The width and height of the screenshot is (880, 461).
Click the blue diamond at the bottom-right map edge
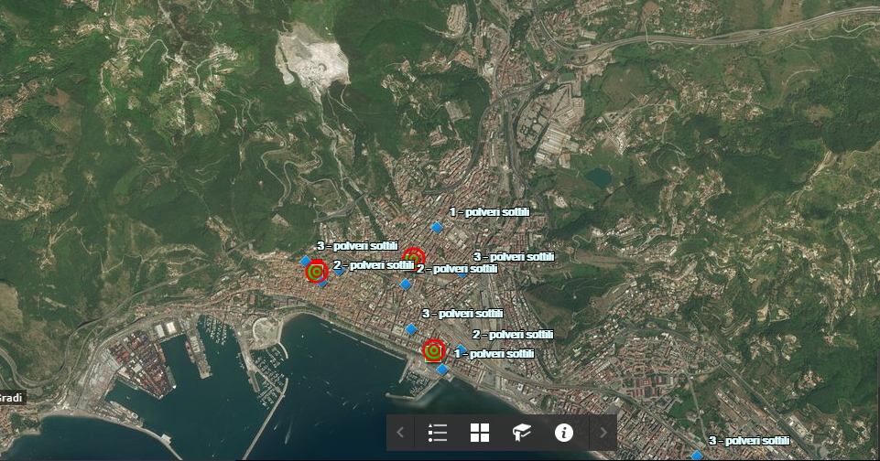(x=697, y=455)
